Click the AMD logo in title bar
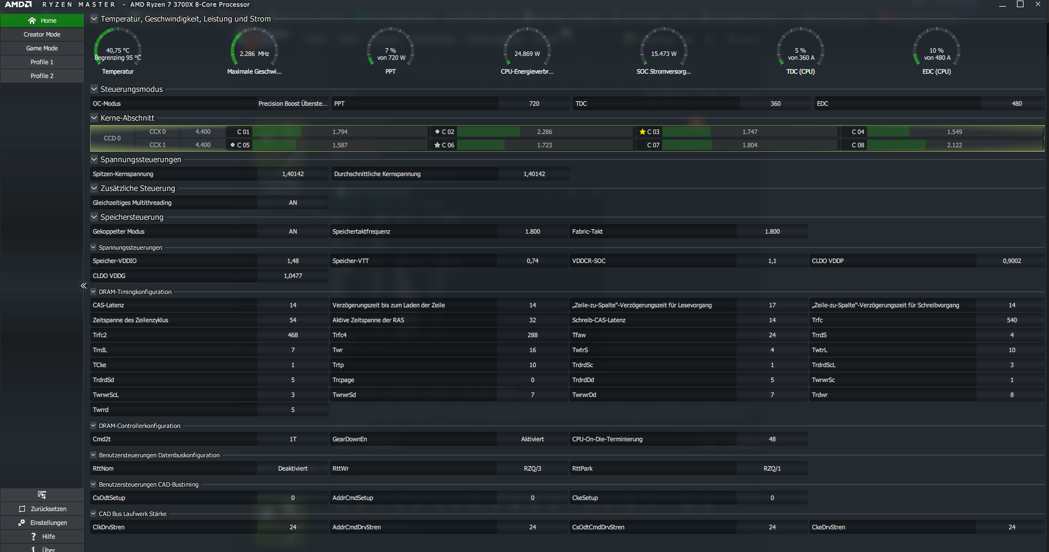Image resolution: width=1049 pixels, height=552 pixels. [x=18, y=4]
